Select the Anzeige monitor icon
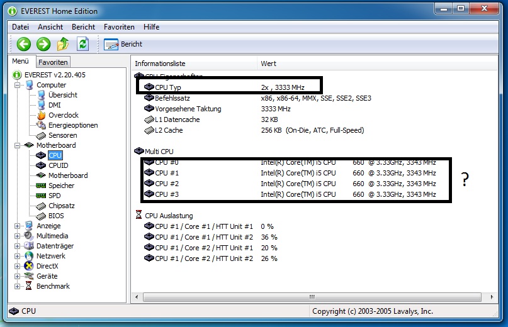508x327 pixels. coord(29,226)
